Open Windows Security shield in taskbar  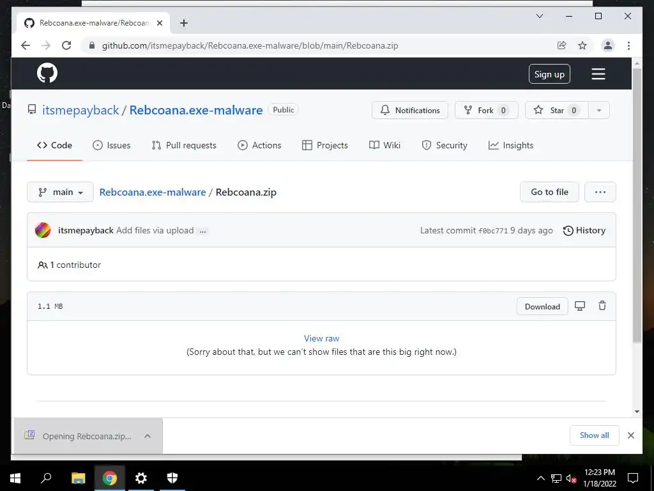(x=172, y=478)
